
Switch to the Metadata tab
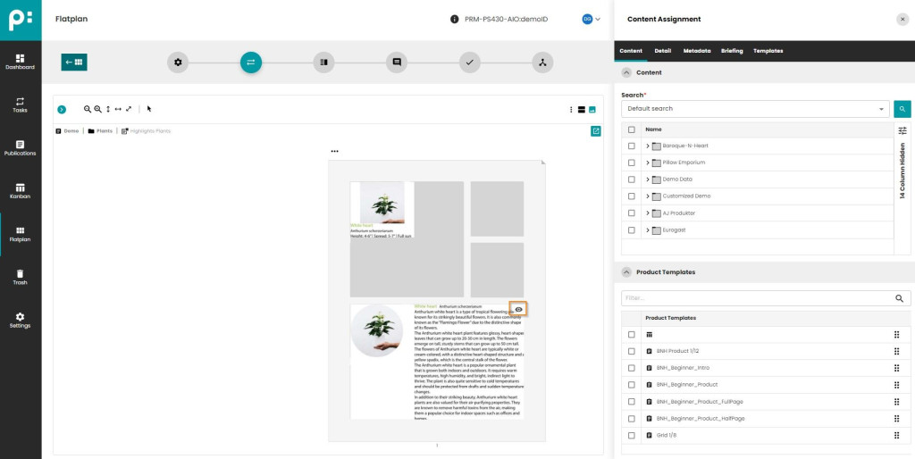(696, 51)
